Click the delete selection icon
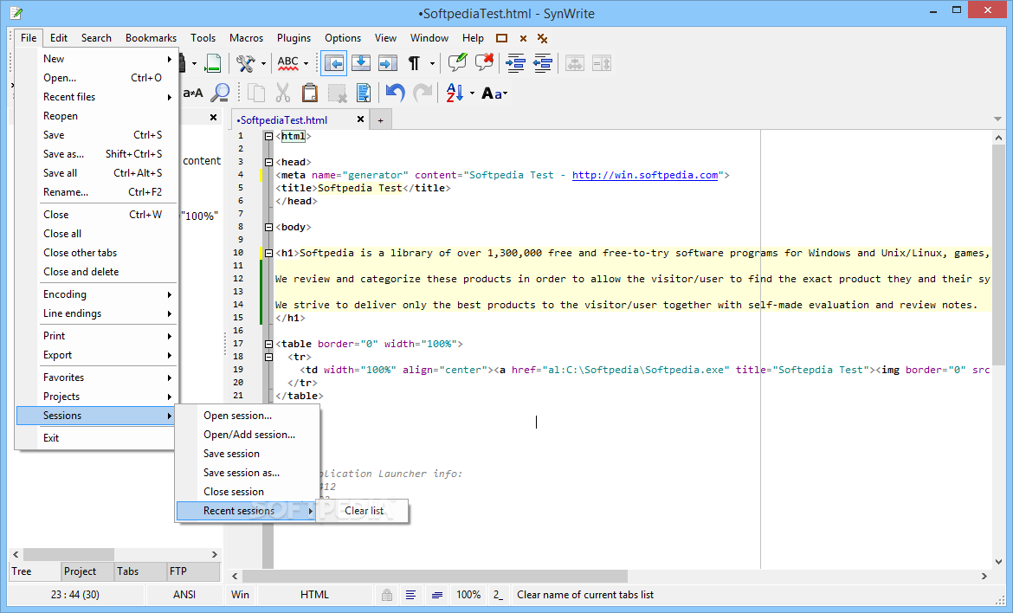Viewport: 1013px width, 613px height. pos(338,93)
